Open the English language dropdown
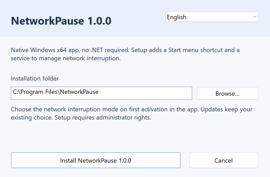Viewport: 270px width, 177px height. pyautogui.click(x=212, y=17)
